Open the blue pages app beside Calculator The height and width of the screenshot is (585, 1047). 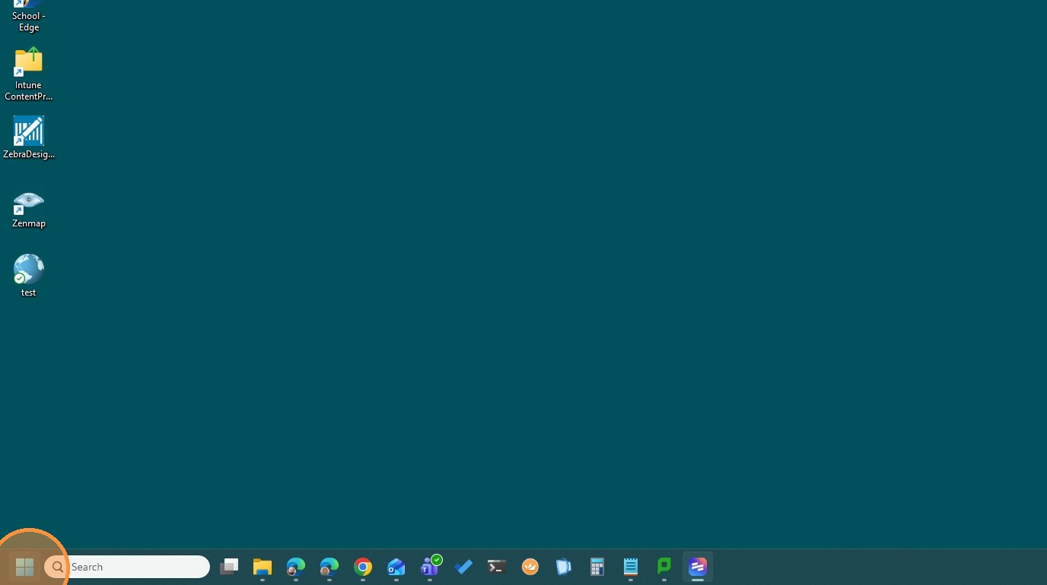coord(564,567)
